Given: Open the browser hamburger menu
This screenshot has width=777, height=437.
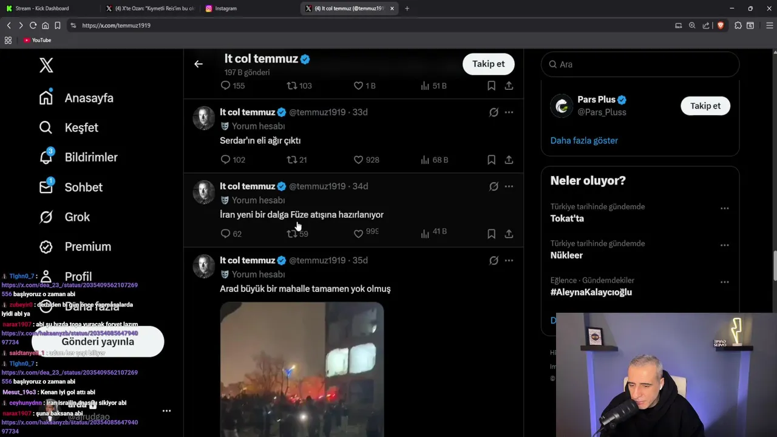Looking at the screenshot, I should [770, 25].
